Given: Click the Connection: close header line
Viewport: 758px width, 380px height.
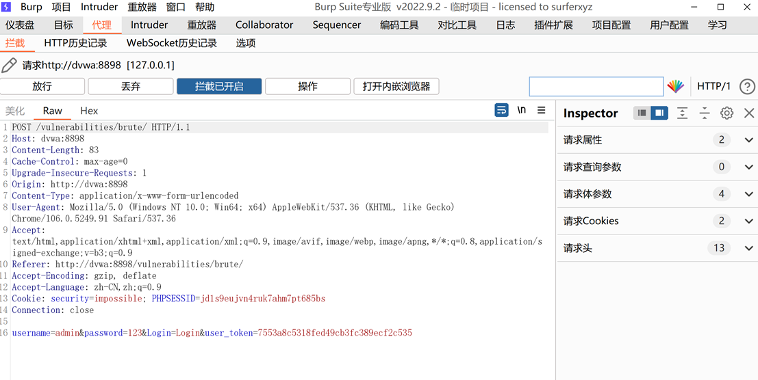Looking at the screenshot, I should click(x=53, y=310).
